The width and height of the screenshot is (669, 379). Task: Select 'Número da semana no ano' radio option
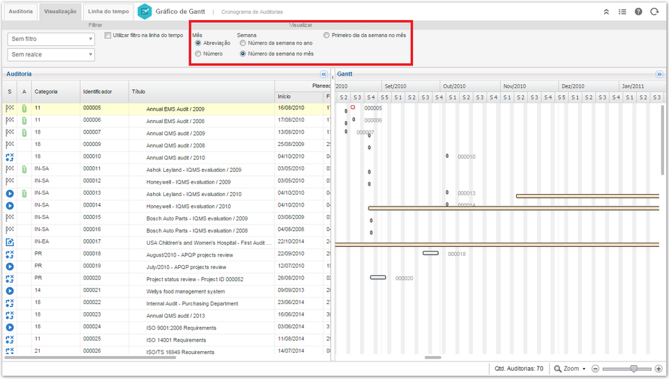click(243, 43)
